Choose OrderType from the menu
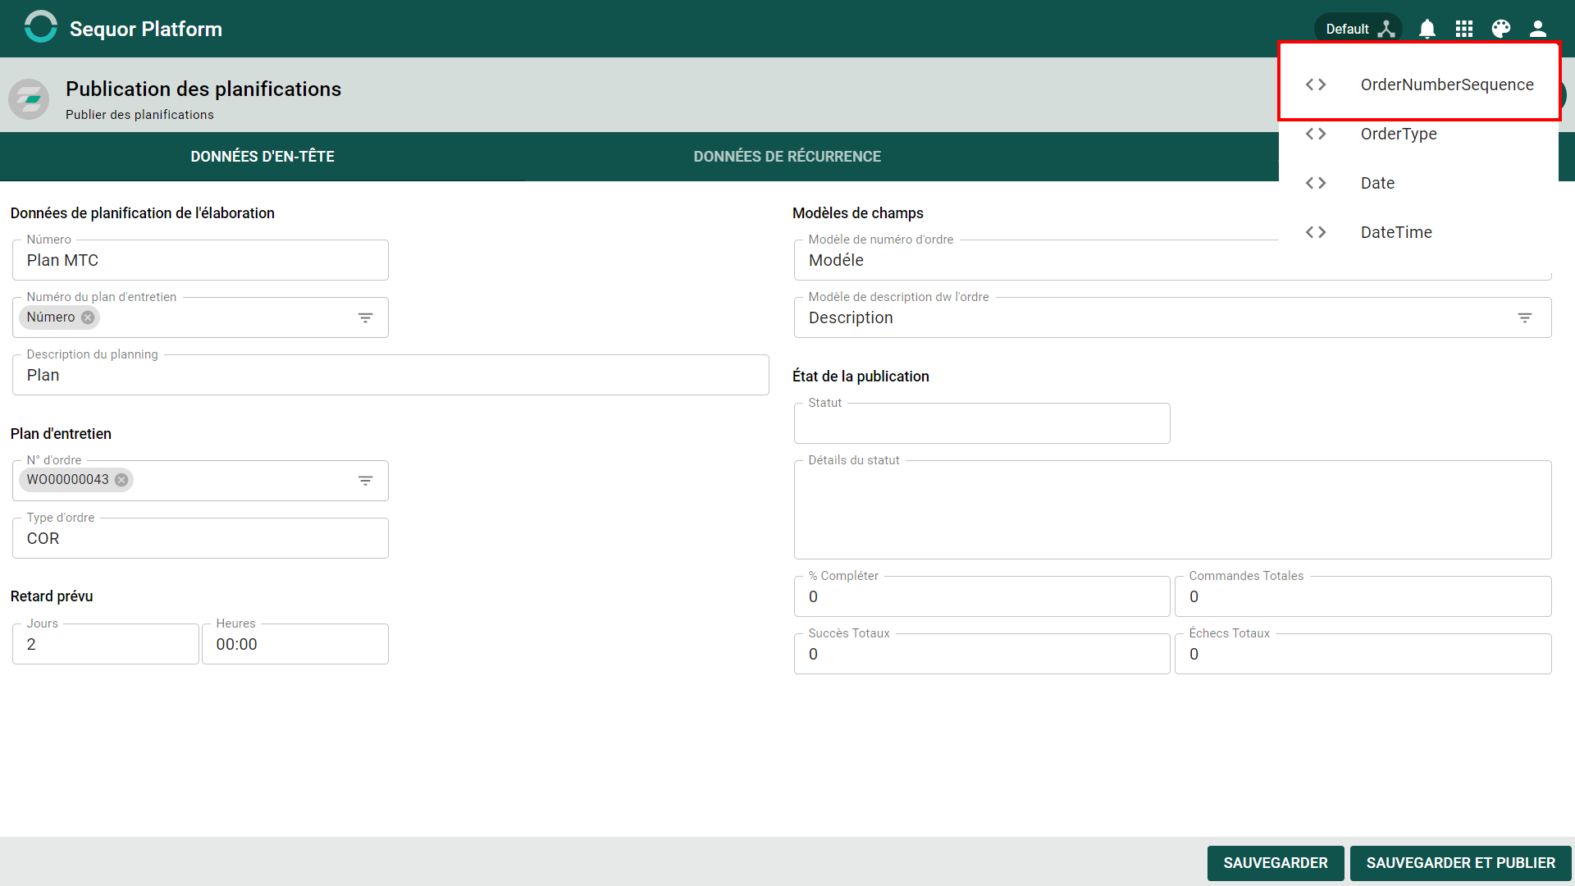1575x886 pixels. pos(1419,134)
